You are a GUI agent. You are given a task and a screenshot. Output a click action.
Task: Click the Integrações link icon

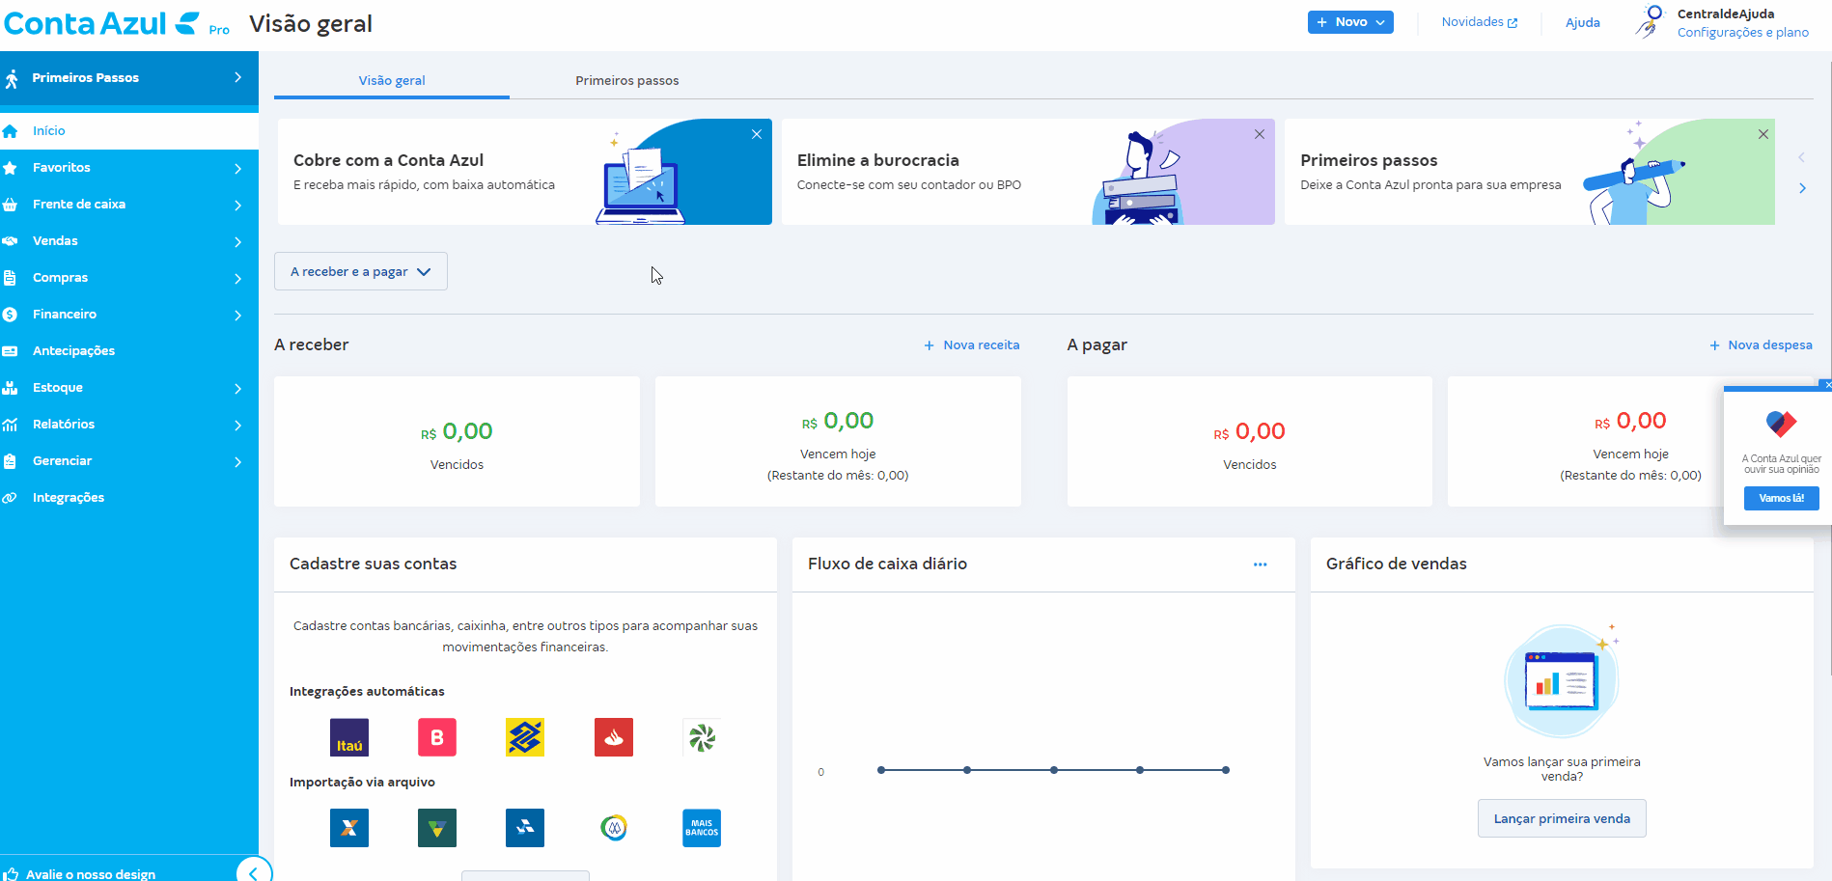(x=11, y=498)
